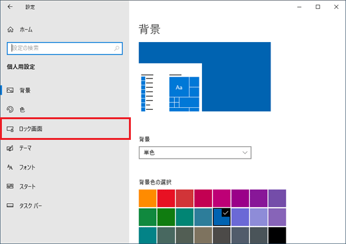The image size is (346, 244).
Task: Choose the dark teal swatch in bottom row
Action: tap(148, 235)
